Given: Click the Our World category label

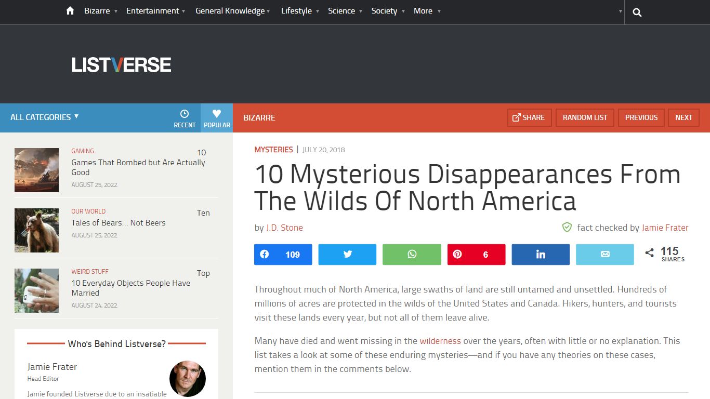Looking at the screenshot, I should (x=88, y=211).
